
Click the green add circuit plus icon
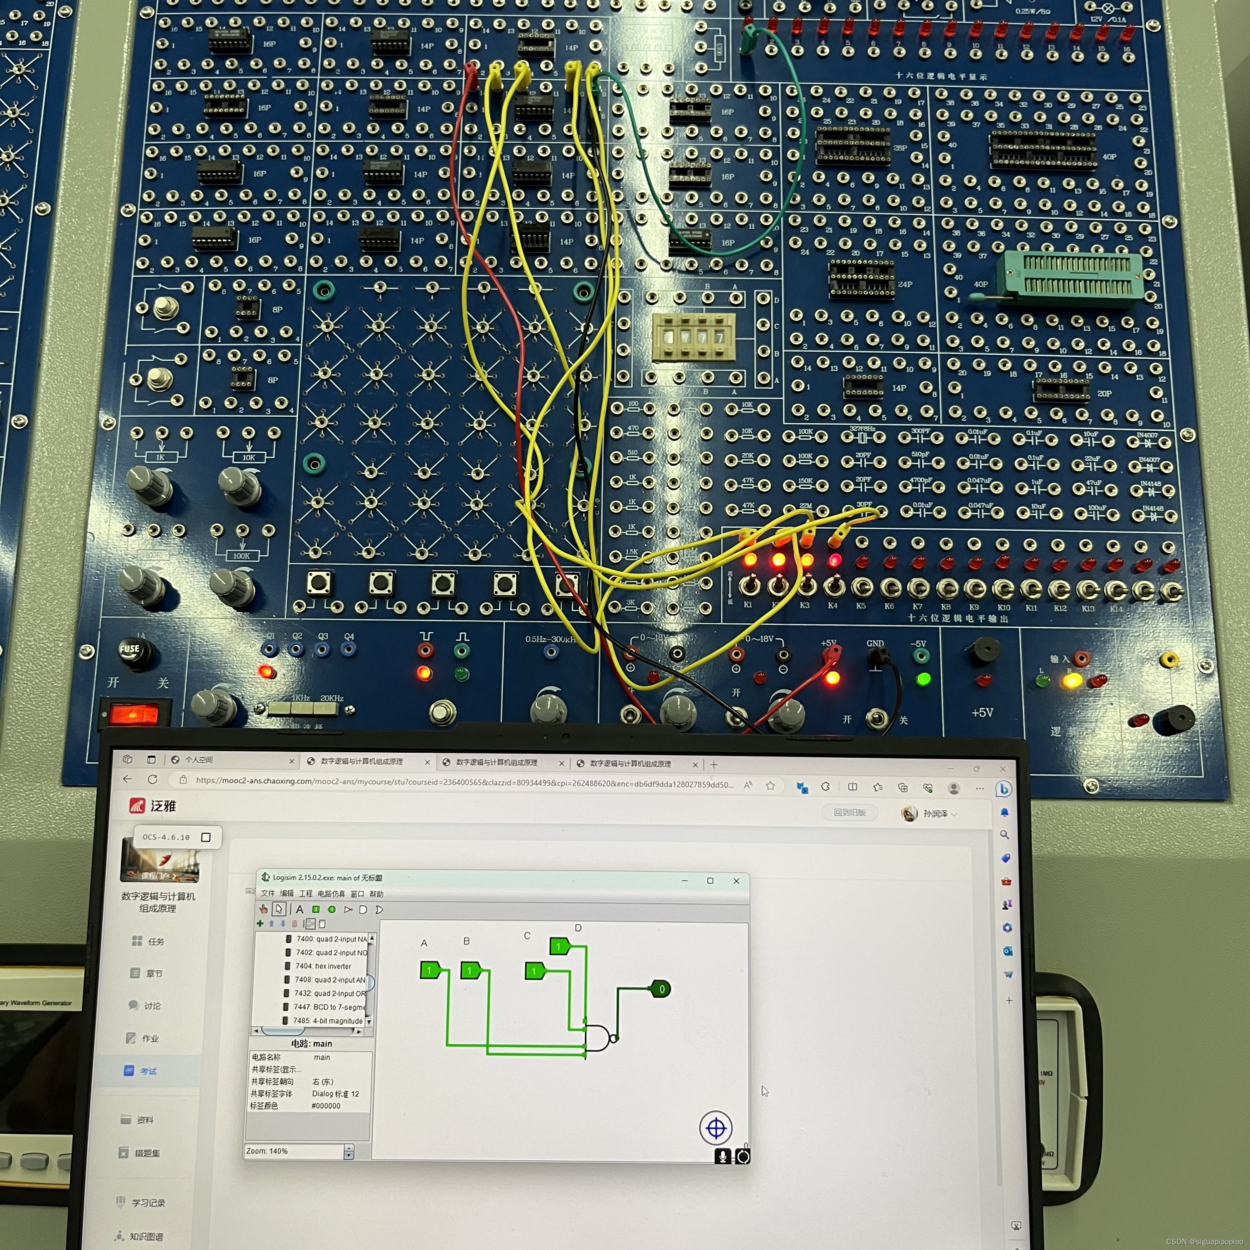click(x=260, y=923)
